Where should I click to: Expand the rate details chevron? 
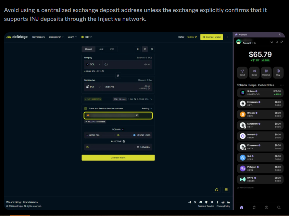click(x=151, y=99)
